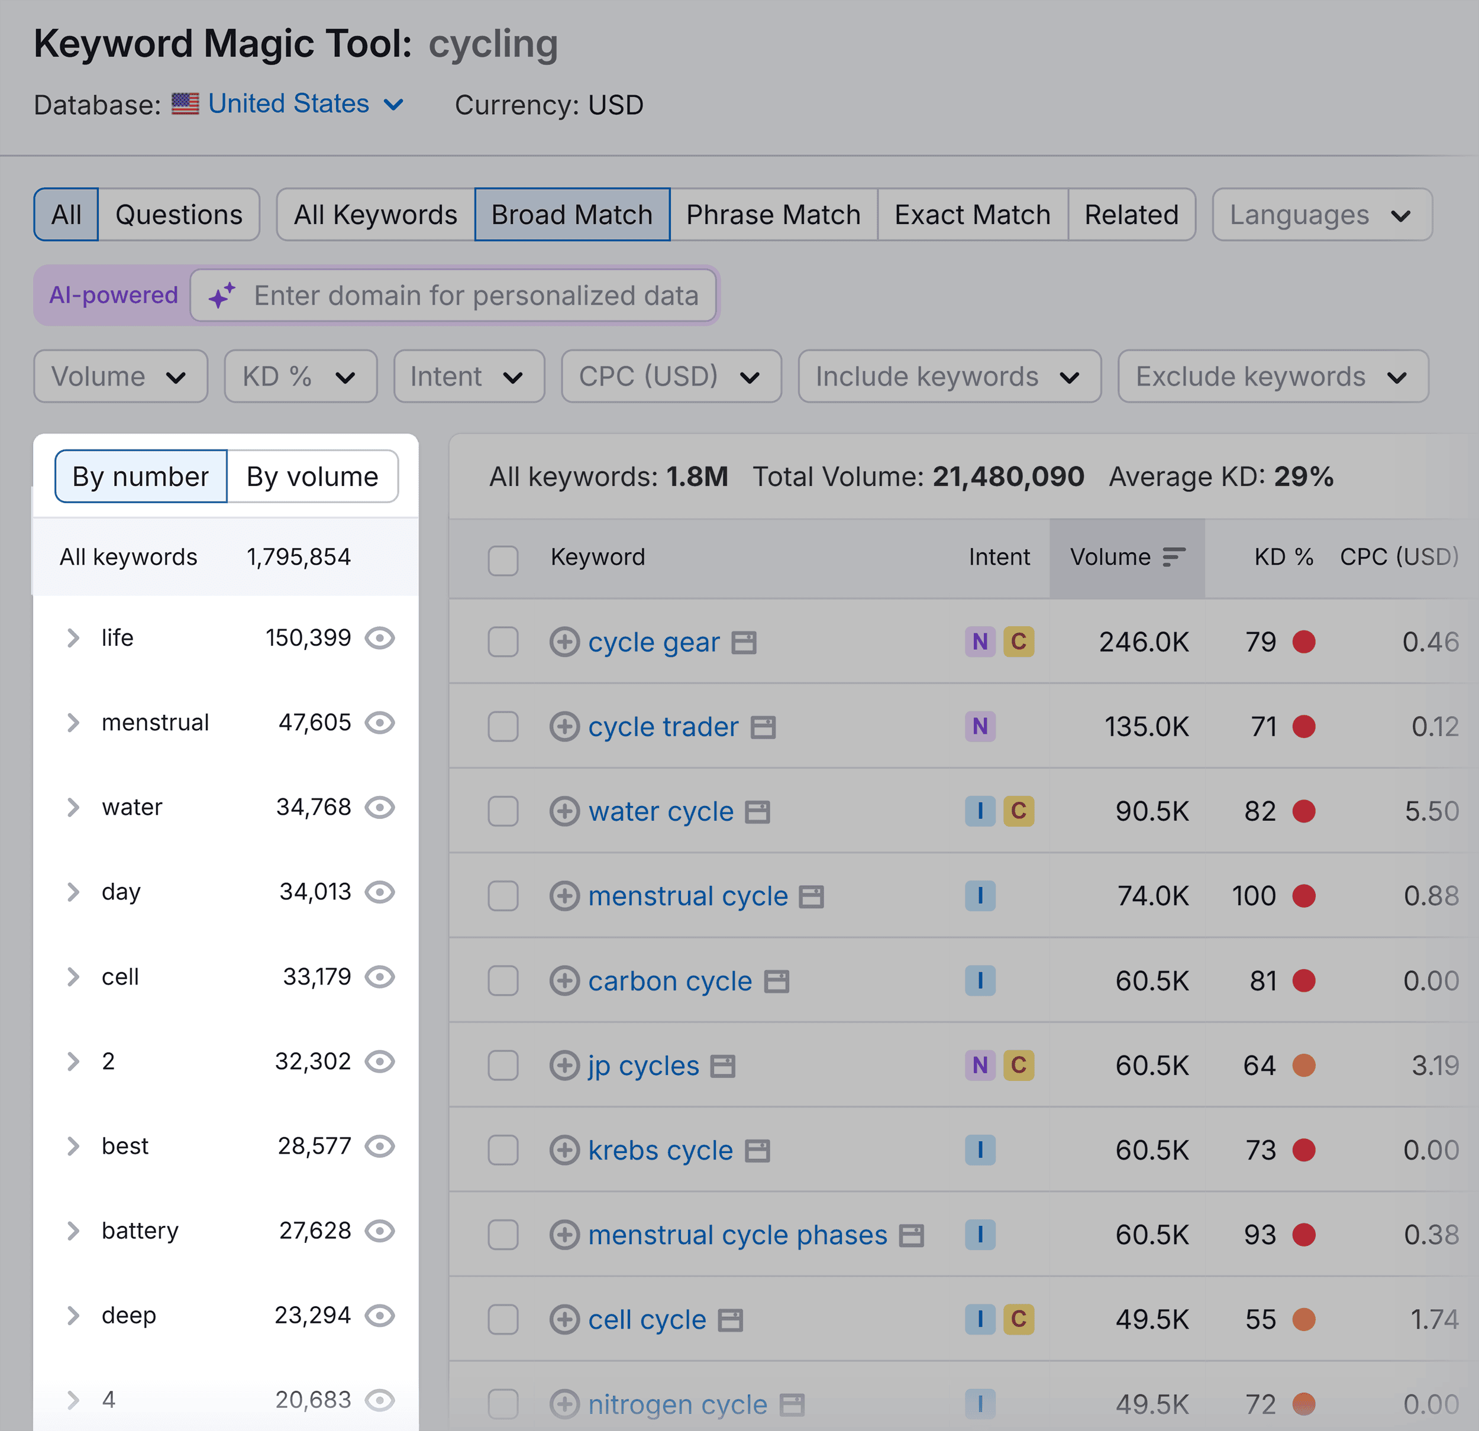This screenshot has width=1479, height=1431.
Task: Click Informational intent badge on 'carbon cycle'
Action: [x=980, y=980]
